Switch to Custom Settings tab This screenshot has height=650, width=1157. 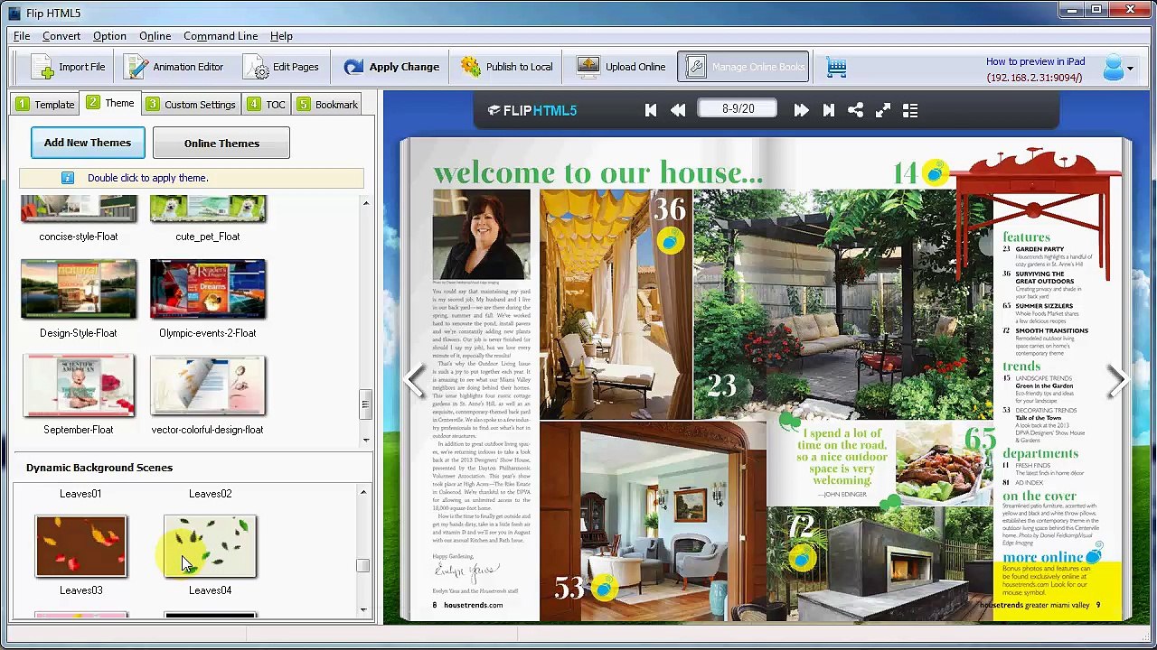tap(192, 104)
